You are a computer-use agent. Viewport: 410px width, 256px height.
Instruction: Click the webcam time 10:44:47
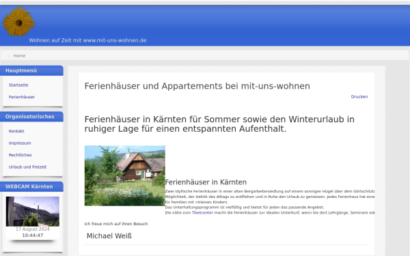pos(33,236)
